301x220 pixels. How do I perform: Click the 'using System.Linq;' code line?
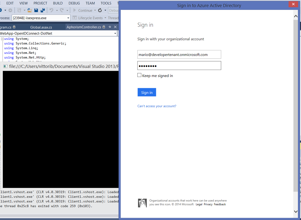pos(21,48)
